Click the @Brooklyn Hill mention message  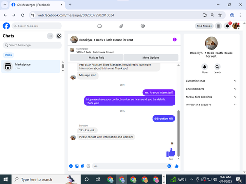coord(164,119)
